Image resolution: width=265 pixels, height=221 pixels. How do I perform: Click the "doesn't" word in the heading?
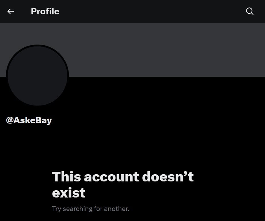[168, 176]
